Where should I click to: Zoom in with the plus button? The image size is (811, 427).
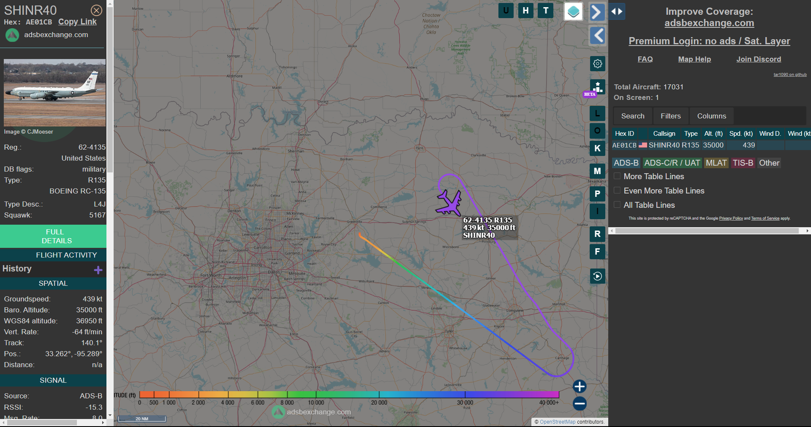pos(580,386)
